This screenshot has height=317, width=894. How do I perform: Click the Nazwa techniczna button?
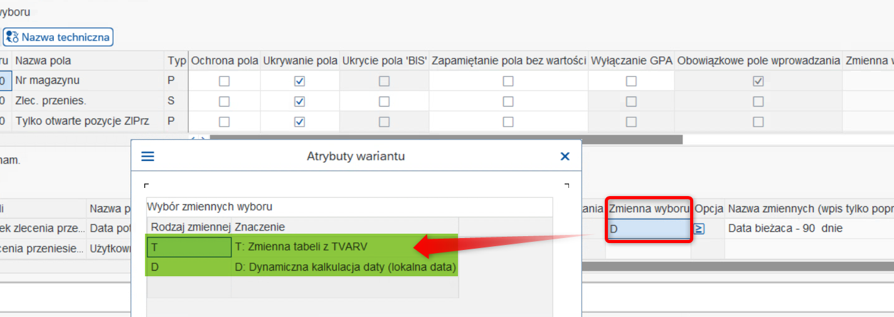click(x=58, y=37)
